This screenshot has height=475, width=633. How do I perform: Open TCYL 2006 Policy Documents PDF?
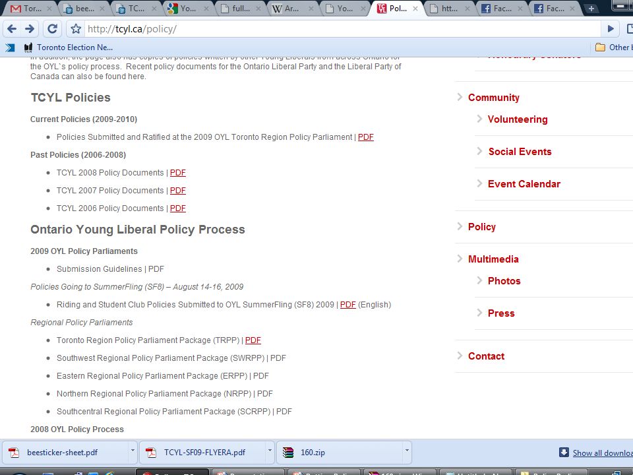[x=177, y=208]
